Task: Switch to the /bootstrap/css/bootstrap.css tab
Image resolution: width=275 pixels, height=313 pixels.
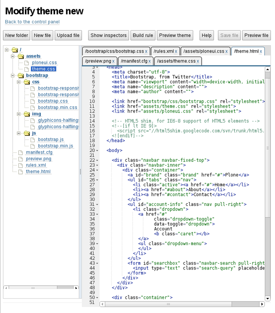Action: 114,51
